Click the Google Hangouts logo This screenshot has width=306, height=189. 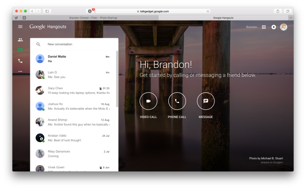(48, 27)
